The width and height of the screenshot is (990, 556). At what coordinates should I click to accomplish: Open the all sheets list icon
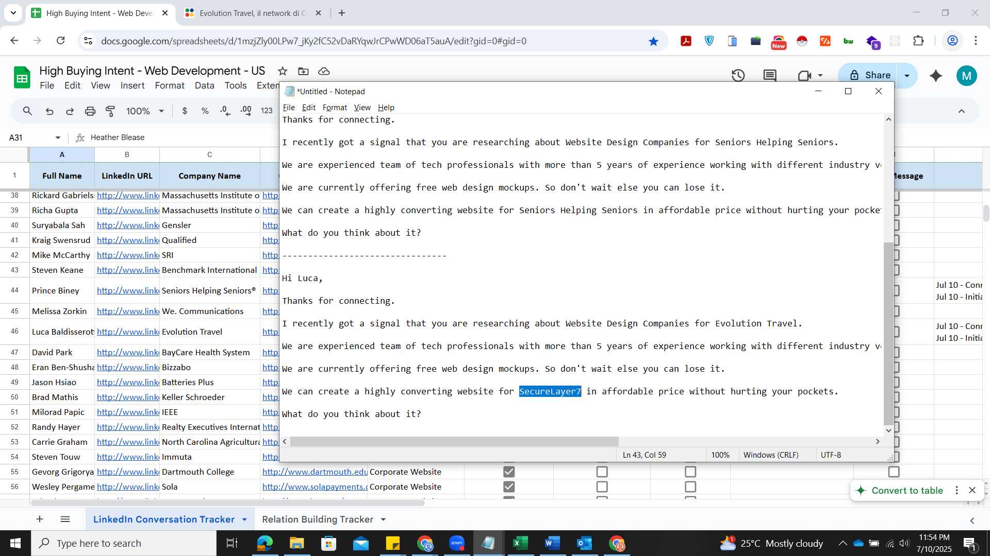point(65,519)
